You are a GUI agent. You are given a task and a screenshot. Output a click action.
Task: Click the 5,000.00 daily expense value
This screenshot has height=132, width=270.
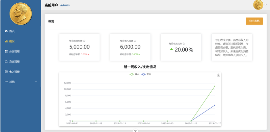[79, 47]
